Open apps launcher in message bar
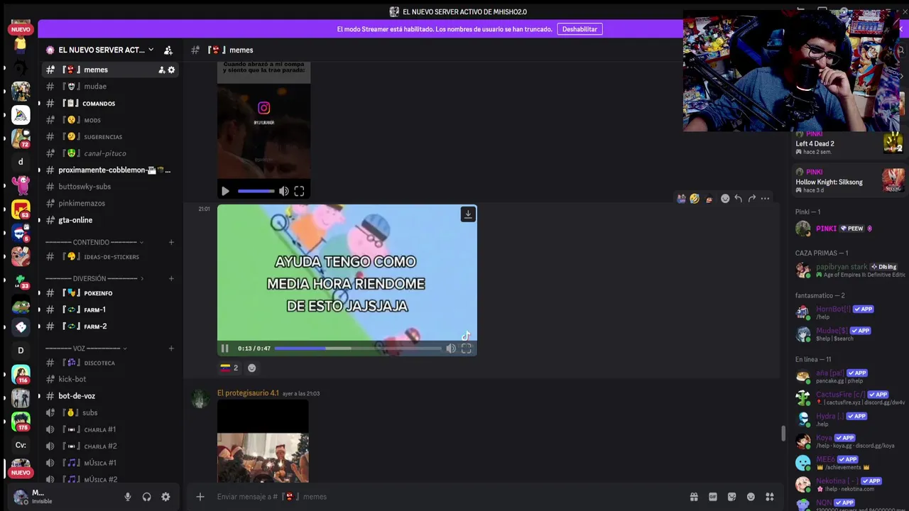909x511 pixels. tap(769, 497)
